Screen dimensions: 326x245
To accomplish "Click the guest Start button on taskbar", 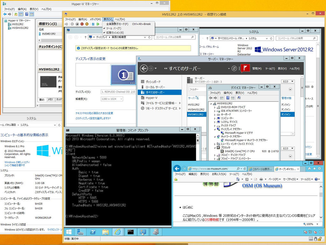I will 69,232.
